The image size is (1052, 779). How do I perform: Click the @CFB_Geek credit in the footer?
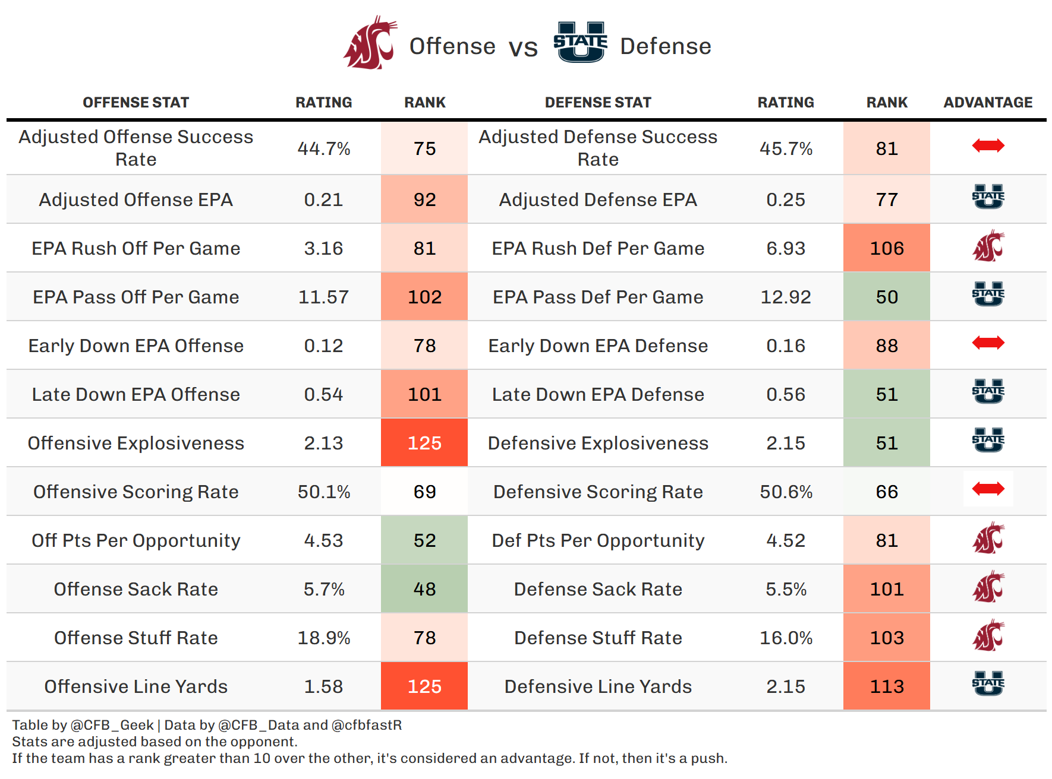point(112,725)
